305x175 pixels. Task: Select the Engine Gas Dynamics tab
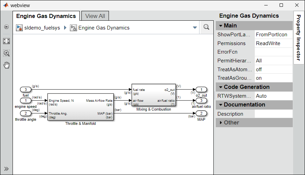click(x=46, y=16)
